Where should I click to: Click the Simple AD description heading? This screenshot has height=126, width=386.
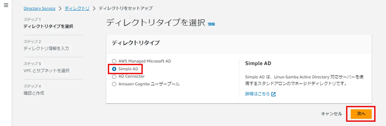pos(258,63)
